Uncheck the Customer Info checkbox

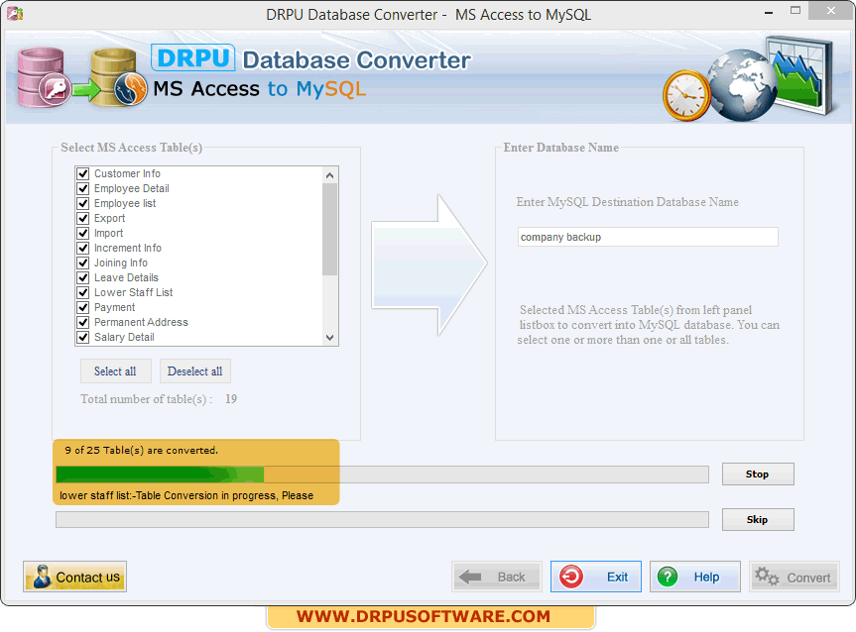tap(83, 173)
